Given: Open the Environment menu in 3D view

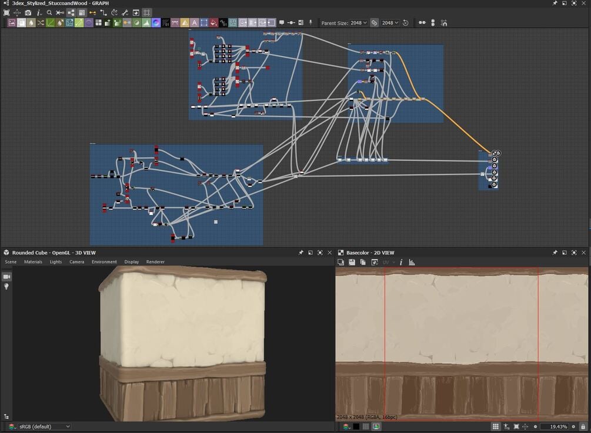Looking at the screenshot, I should point(104,262).
